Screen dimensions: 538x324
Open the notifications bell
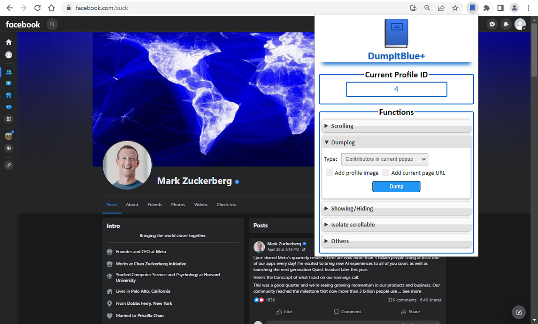pyautogui.click(x=506, y=24)
